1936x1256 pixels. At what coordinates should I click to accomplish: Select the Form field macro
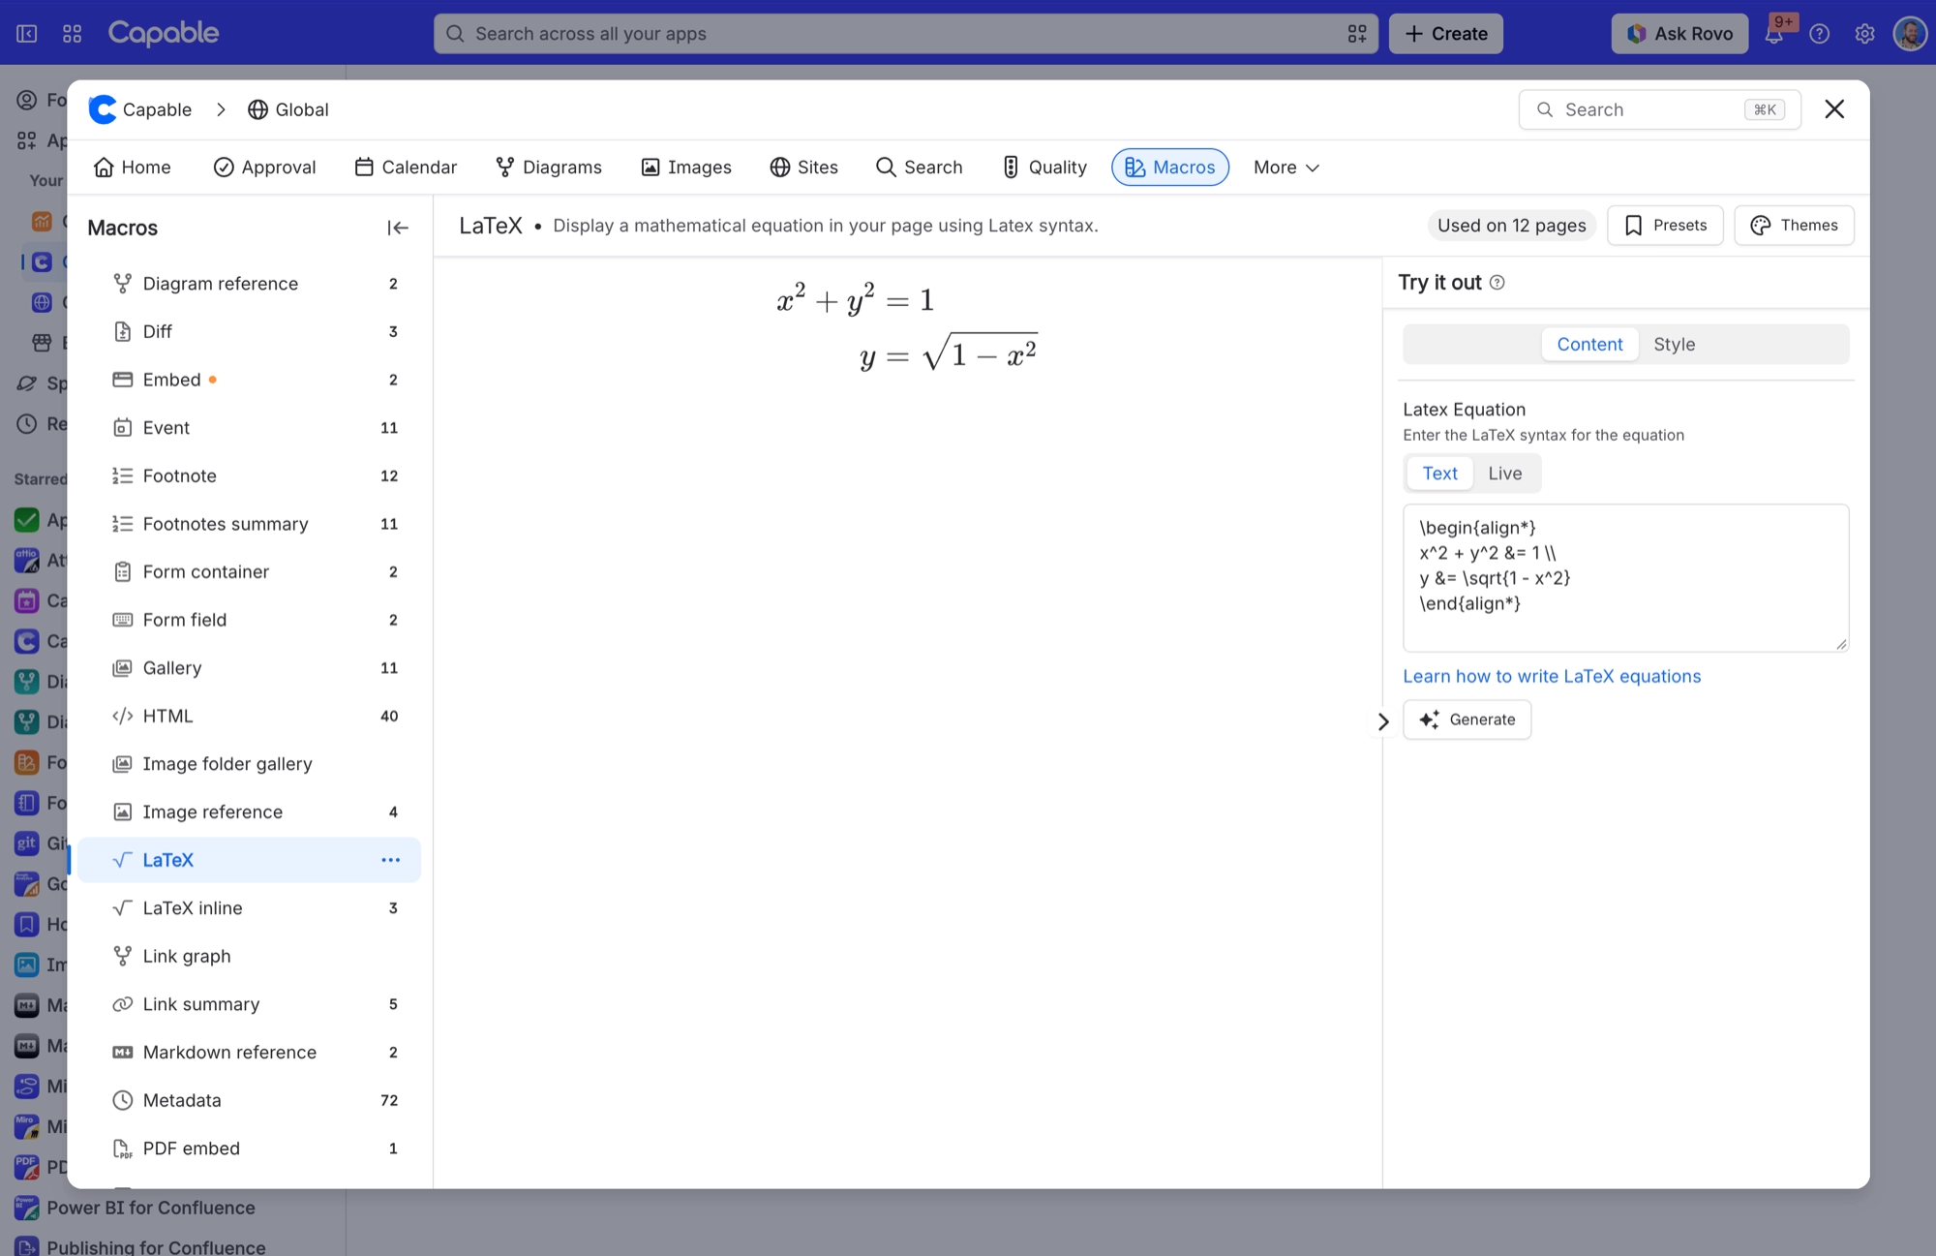pos(250,620)
